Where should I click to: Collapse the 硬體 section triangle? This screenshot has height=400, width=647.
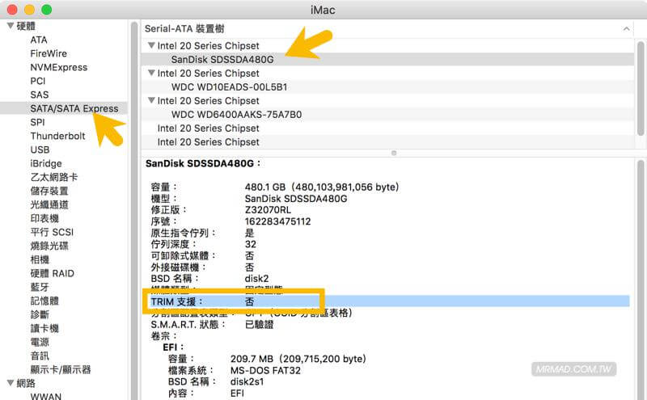click(11, 26)
